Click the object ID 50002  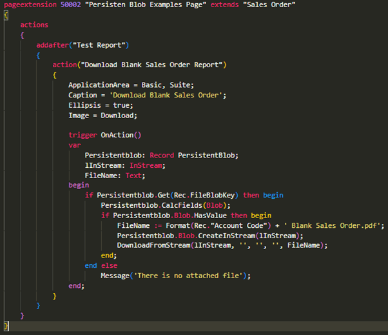[71, 5]
